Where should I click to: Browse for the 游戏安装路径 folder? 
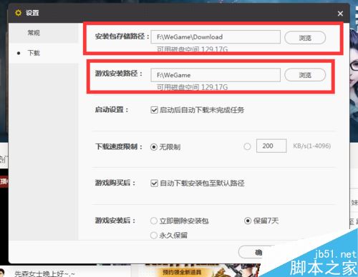click(305, 75)
